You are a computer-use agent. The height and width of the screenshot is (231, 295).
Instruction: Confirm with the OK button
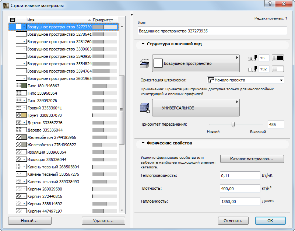pos(270,221)
